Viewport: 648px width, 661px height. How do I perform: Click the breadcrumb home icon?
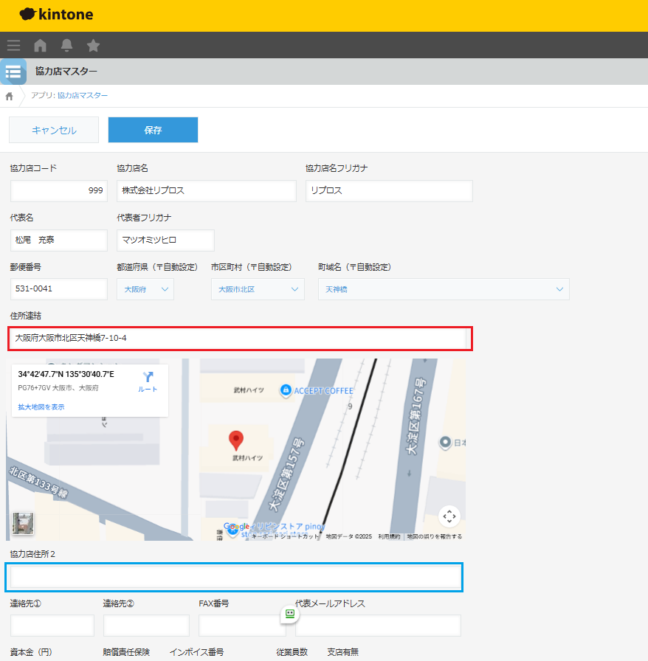point(10,96)
